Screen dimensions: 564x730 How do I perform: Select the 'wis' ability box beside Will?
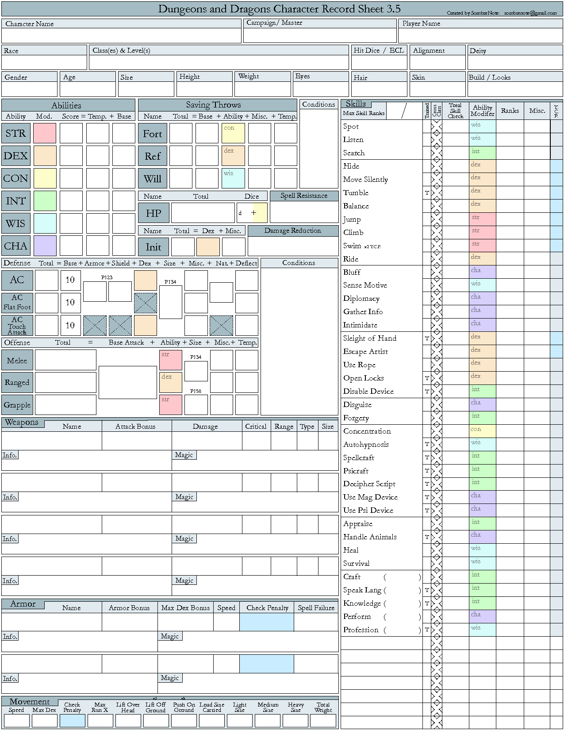pyautogui.click(x=233, y=178)
